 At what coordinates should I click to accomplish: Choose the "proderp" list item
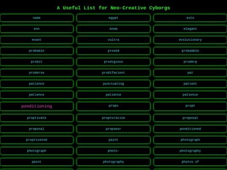point(190,62)
